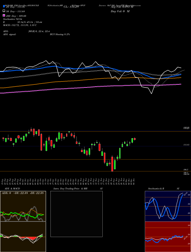The image size is (191, 252).
Task: Click the 106.5 price axis label
Action: (x=186, y=170)
